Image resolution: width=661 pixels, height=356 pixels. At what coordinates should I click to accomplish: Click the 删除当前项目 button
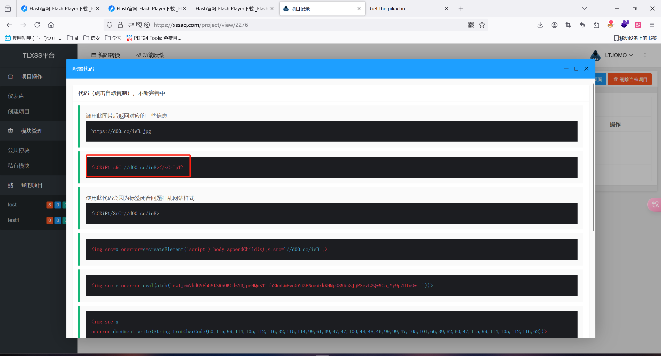pos(630,79)
